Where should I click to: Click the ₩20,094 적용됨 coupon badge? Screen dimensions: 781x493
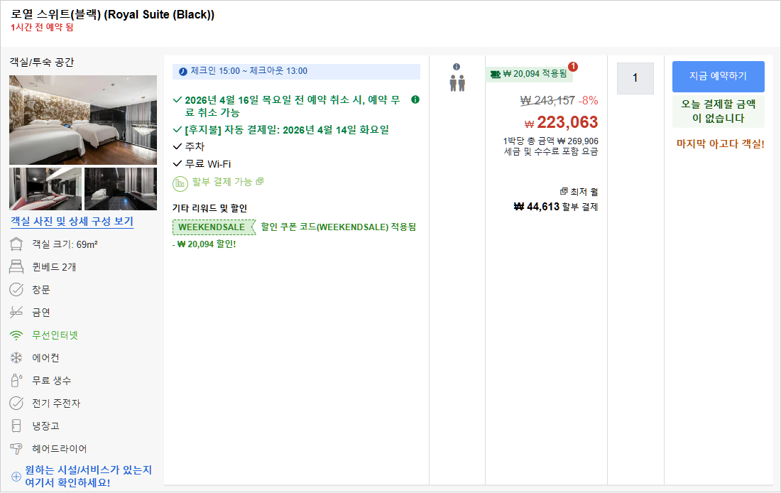(529, 74)
